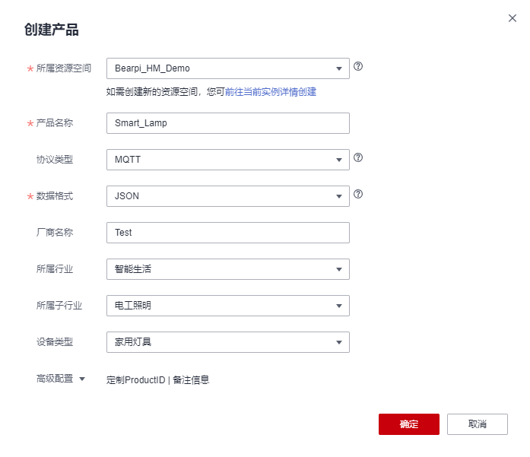Follow the 前往当前实例详情创建 link
530x457 pixels.
pyautogui.click(x=271, y=92)
